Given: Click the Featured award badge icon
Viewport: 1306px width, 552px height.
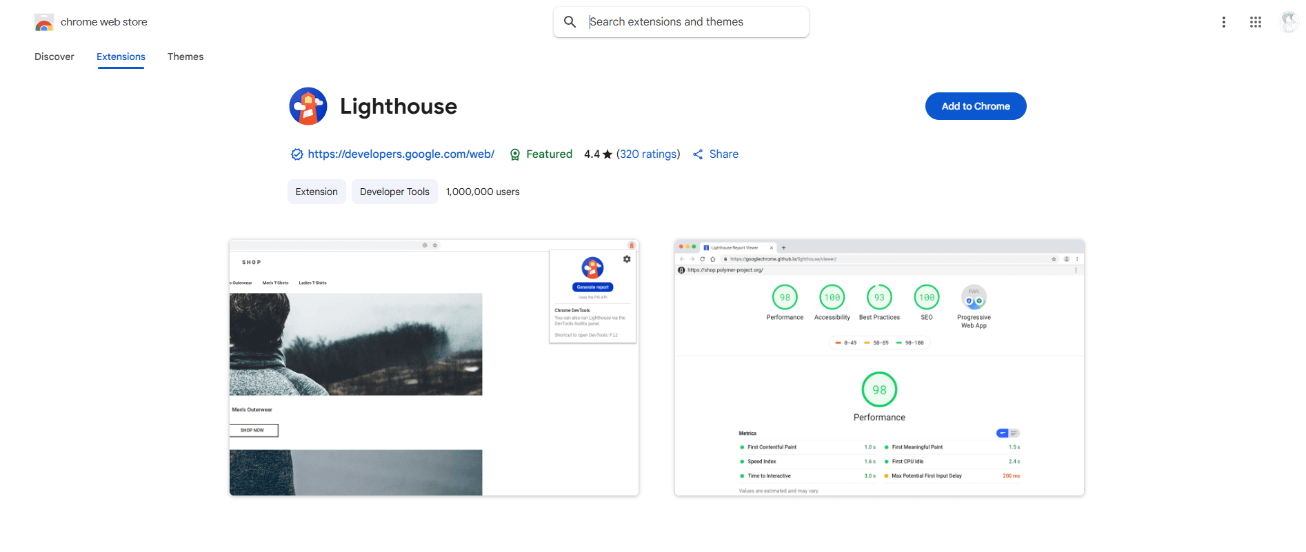Looking at the screenshot, I should pyautogui.click(x=515, y=154).
